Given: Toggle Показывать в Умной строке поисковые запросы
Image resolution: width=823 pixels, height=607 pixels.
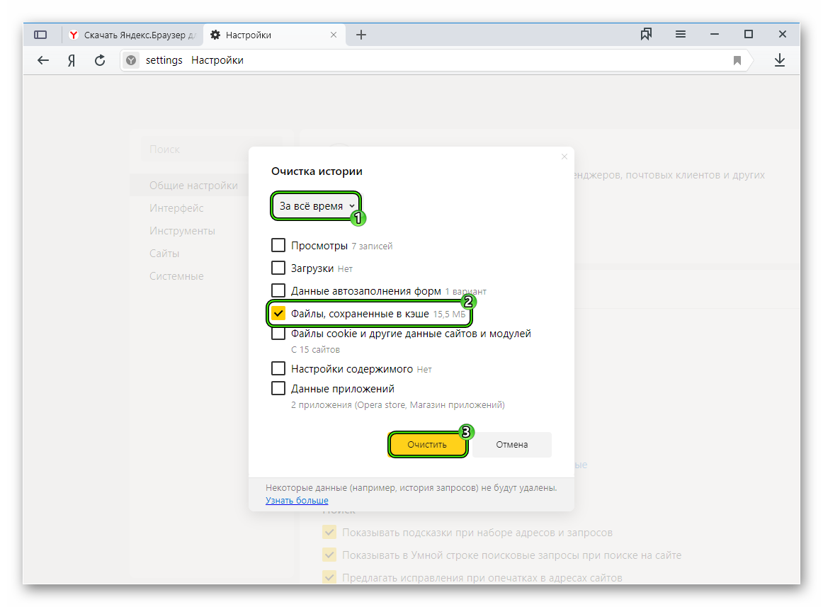Looking at the screenshot, I should [329, 555].
